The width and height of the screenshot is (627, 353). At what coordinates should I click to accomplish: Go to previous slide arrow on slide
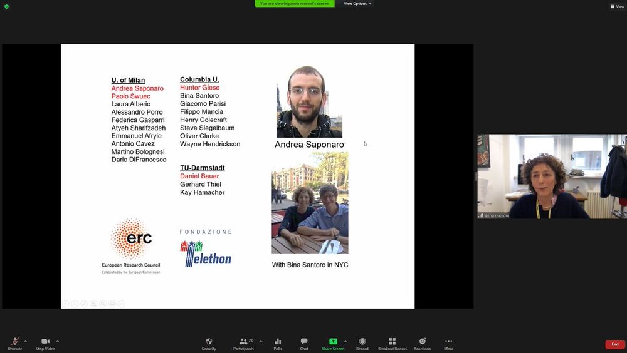tap(66, 304)
